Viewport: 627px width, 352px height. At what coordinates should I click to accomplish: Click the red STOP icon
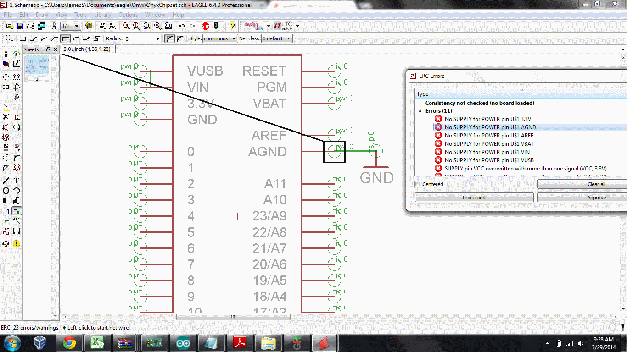[206, 26]
